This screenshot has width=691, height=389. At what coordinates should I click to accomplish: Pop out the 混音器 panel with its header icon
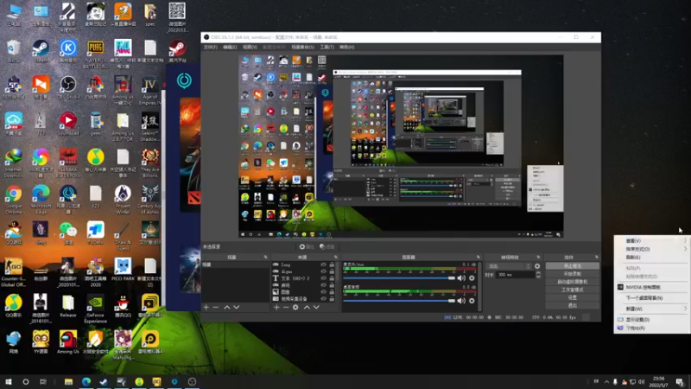click(x=479, y=257)
